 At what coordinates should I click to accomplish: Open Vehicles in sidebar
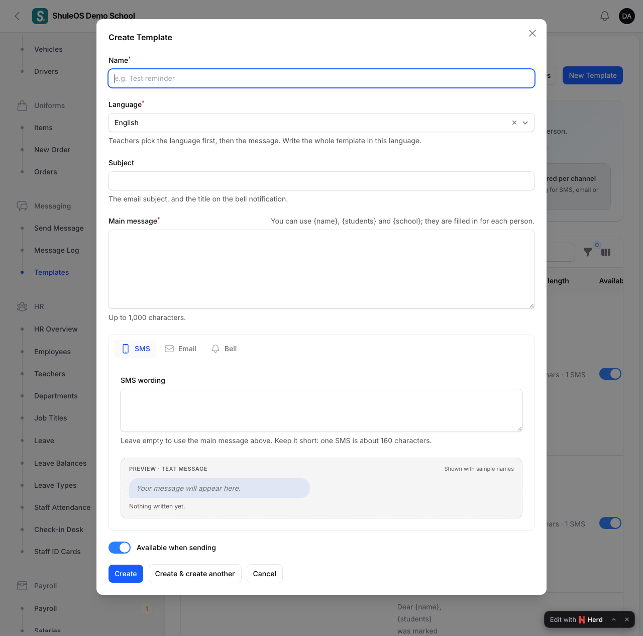tap(48, 49)
